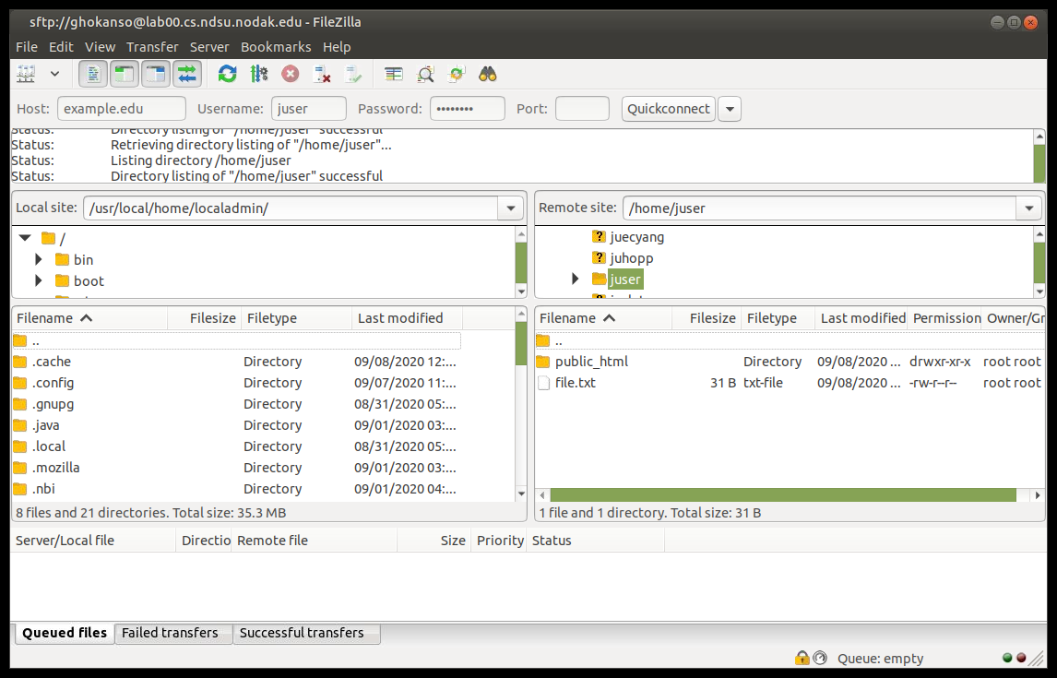Screen dimensions: 1057x678
Task: Toggle synchronized browsing icon
Action: (457, 74)
